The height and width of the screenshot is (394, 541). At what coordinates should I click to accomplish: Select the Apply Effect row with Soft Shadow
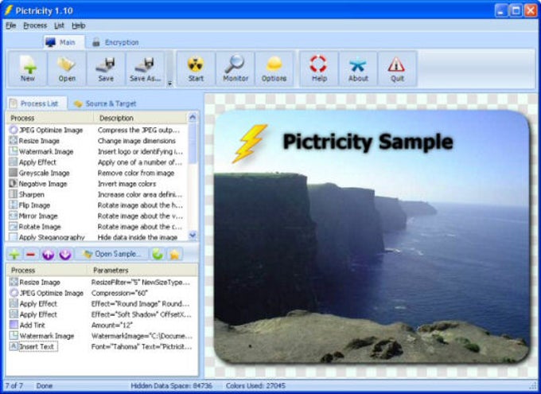pos(102,314)
